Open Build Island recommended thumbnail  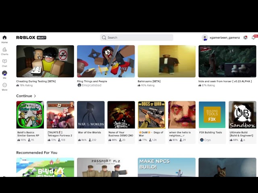pos(45,167)
